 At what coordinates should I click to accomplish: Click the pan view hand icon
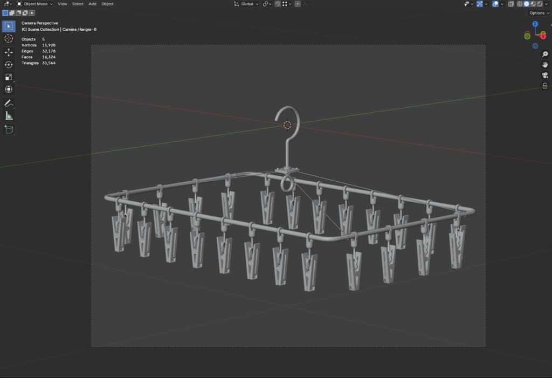pyautogui.click(x=545, y=64)
